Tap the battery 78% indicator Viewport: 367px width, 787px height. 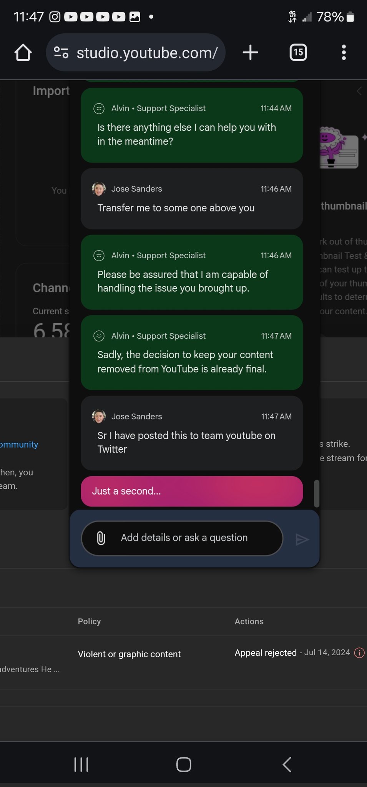click(335, 17)
